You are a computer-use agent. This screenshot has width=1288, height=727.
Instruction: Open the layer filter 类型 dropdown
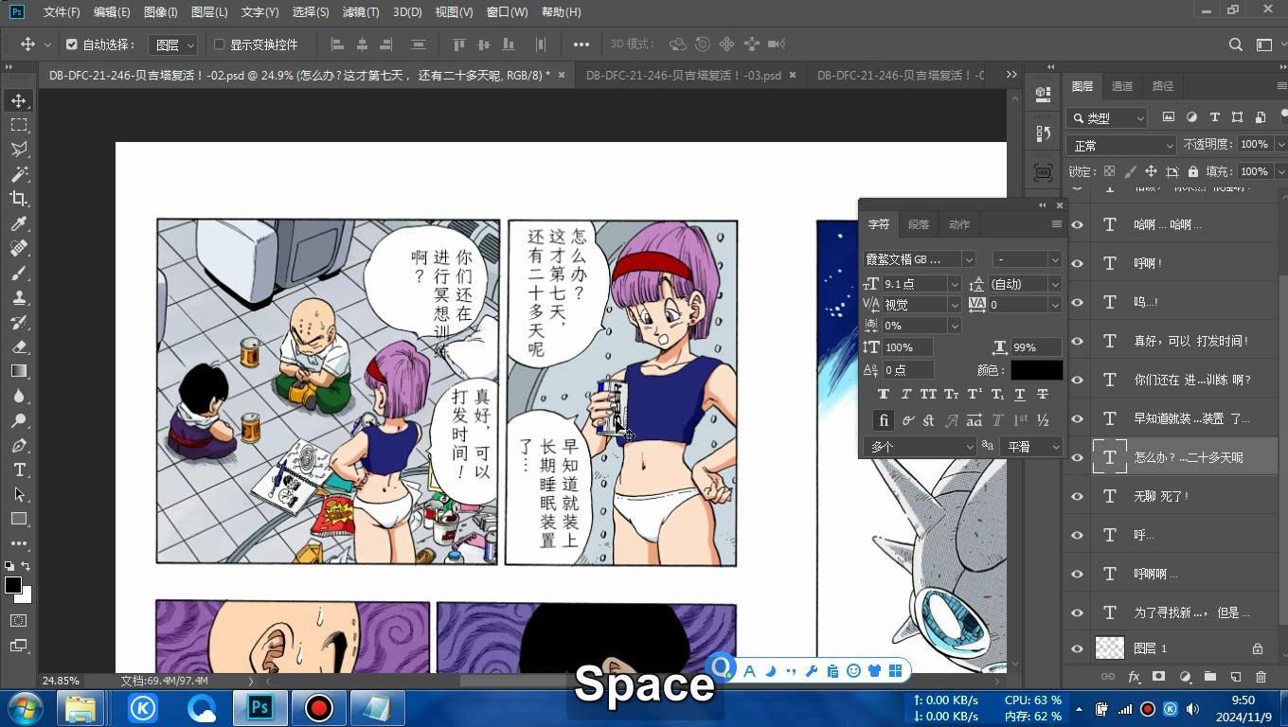point(1107,118)
